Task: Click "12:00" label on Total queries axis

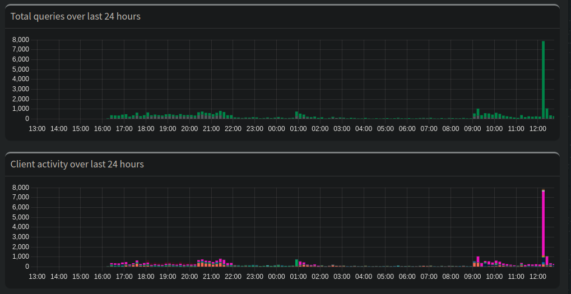Action: coord(538,129)
